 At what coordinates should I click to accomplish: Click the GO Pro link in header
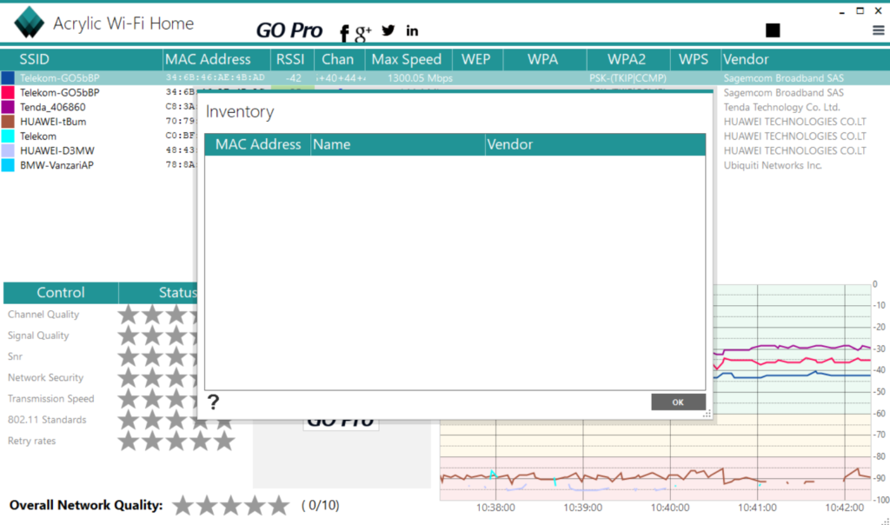tap(289, 30)
